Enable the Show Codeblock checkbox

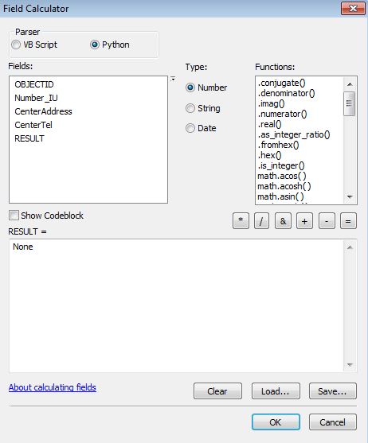[14, 216]
